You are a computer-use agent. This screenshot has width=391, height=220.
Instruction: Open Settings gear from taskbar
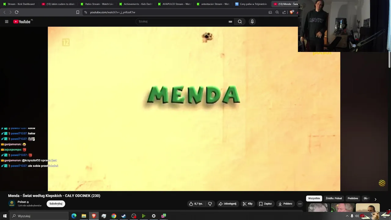pyautogui.click(x=154, y=216)
